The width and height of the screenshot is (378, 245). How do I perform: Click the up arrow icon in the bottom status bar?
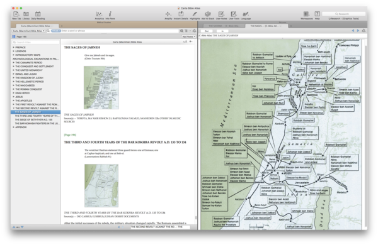[14, 227]
